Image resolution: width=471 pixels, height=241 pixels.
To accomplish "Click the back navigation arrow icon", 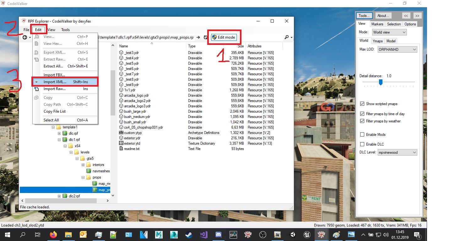I will coord(25,37).
